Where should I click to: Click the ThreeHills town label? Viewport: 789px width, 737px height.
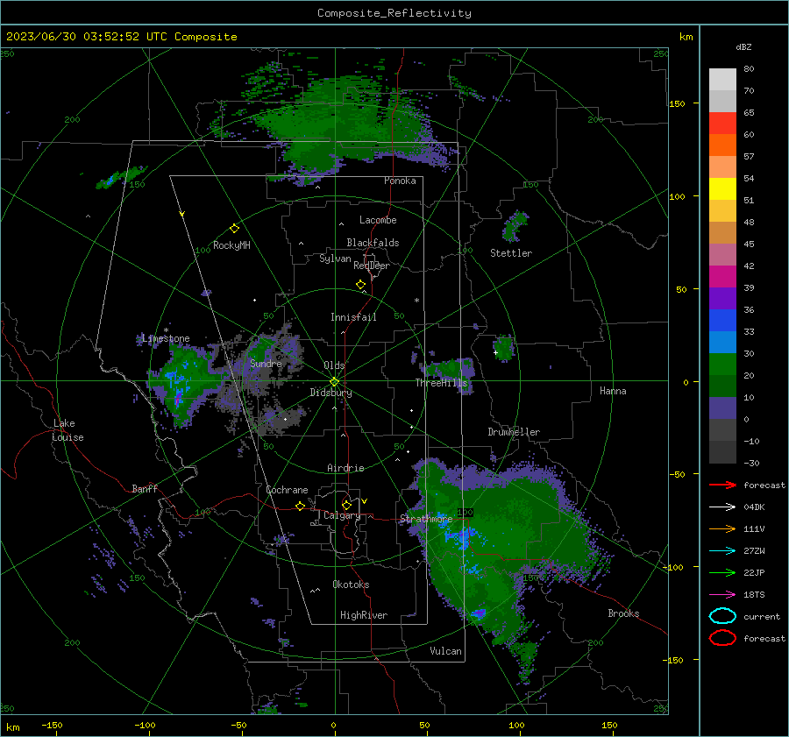tap(441, 383)
